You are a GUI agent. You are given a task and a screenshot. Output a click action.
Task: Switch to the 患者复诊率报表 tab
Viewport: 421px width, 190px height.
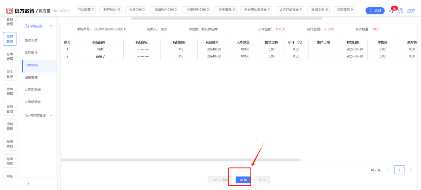pos(255,10)
